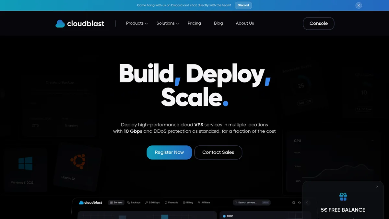
Task: Click the Register Now button
Action: [169, 152]
